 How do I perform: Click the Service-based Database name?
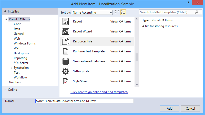(x=89, y=61)
